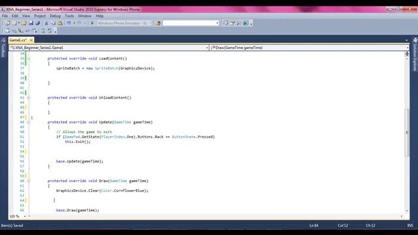Click the Display Parameter Info icon

(14, 31)
